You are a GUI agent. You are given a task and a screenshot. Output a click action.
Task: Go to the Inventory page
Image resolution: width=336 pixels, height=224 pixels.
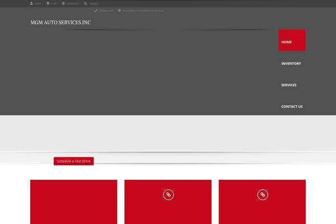pyautogui.click(x=291, y=64)
